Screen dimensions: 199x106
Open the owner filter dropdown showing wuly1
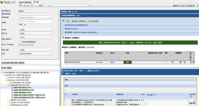(x=36, y=37)
